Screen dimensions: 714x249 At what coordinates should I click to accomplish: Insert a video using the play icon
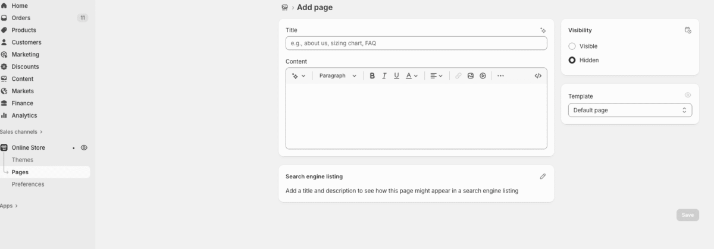pyautogui.click(x=483, y=76)
